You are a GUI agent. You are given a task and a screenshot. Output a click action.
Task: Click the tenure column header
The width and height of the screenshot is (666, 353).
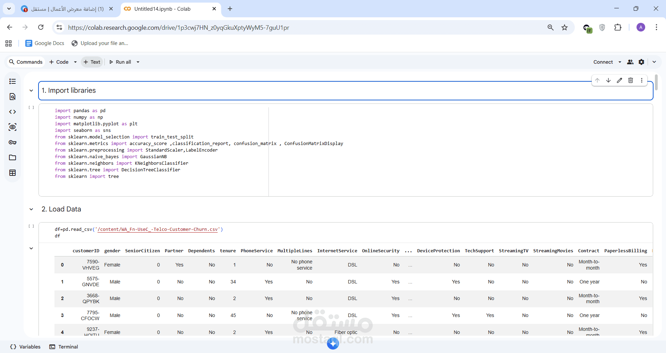pos(228,251)
